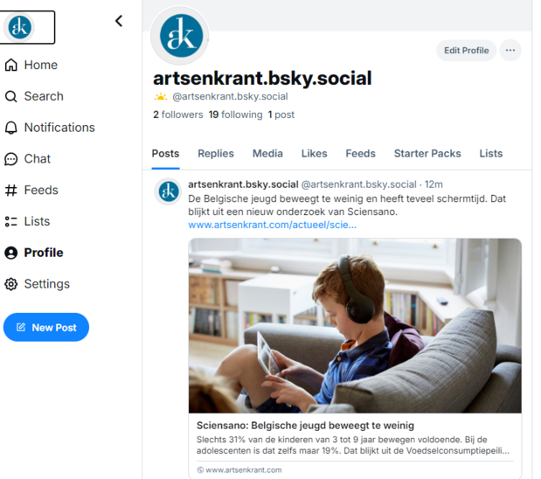Switch to the Media tab

pos(267,153)
